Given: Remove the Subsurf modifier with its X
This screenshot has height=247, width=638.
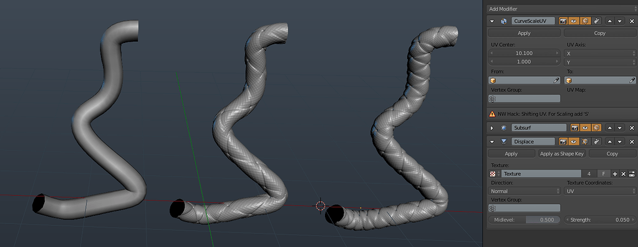Looking at the screenshot, I should 632,128.
